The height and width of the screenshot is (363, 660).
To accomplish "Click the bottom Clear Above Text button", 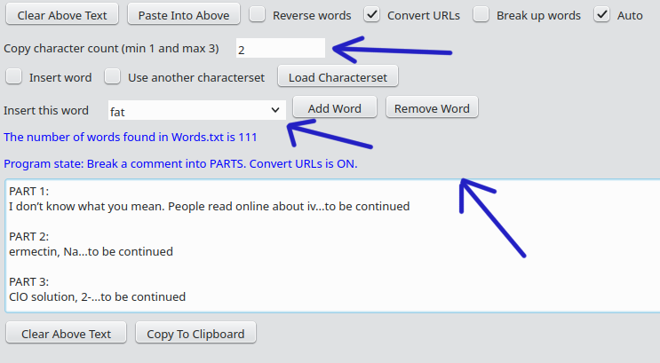I will [x=67, y=334].
